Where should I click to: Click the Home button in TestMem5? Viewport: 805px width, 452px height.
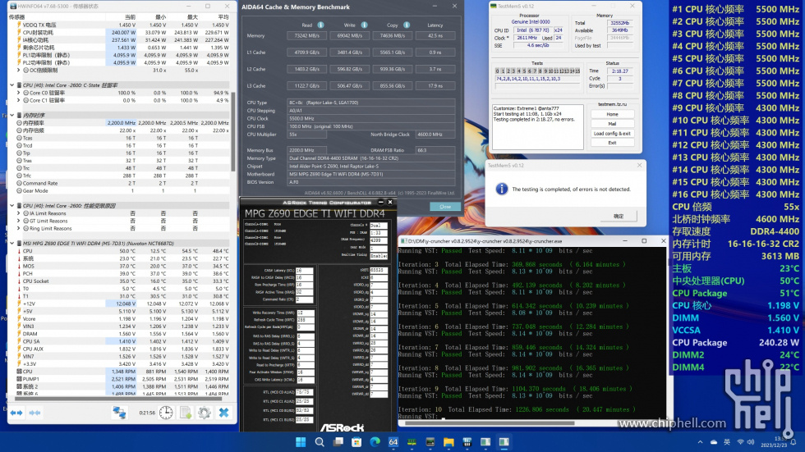[x=612, y=114]
